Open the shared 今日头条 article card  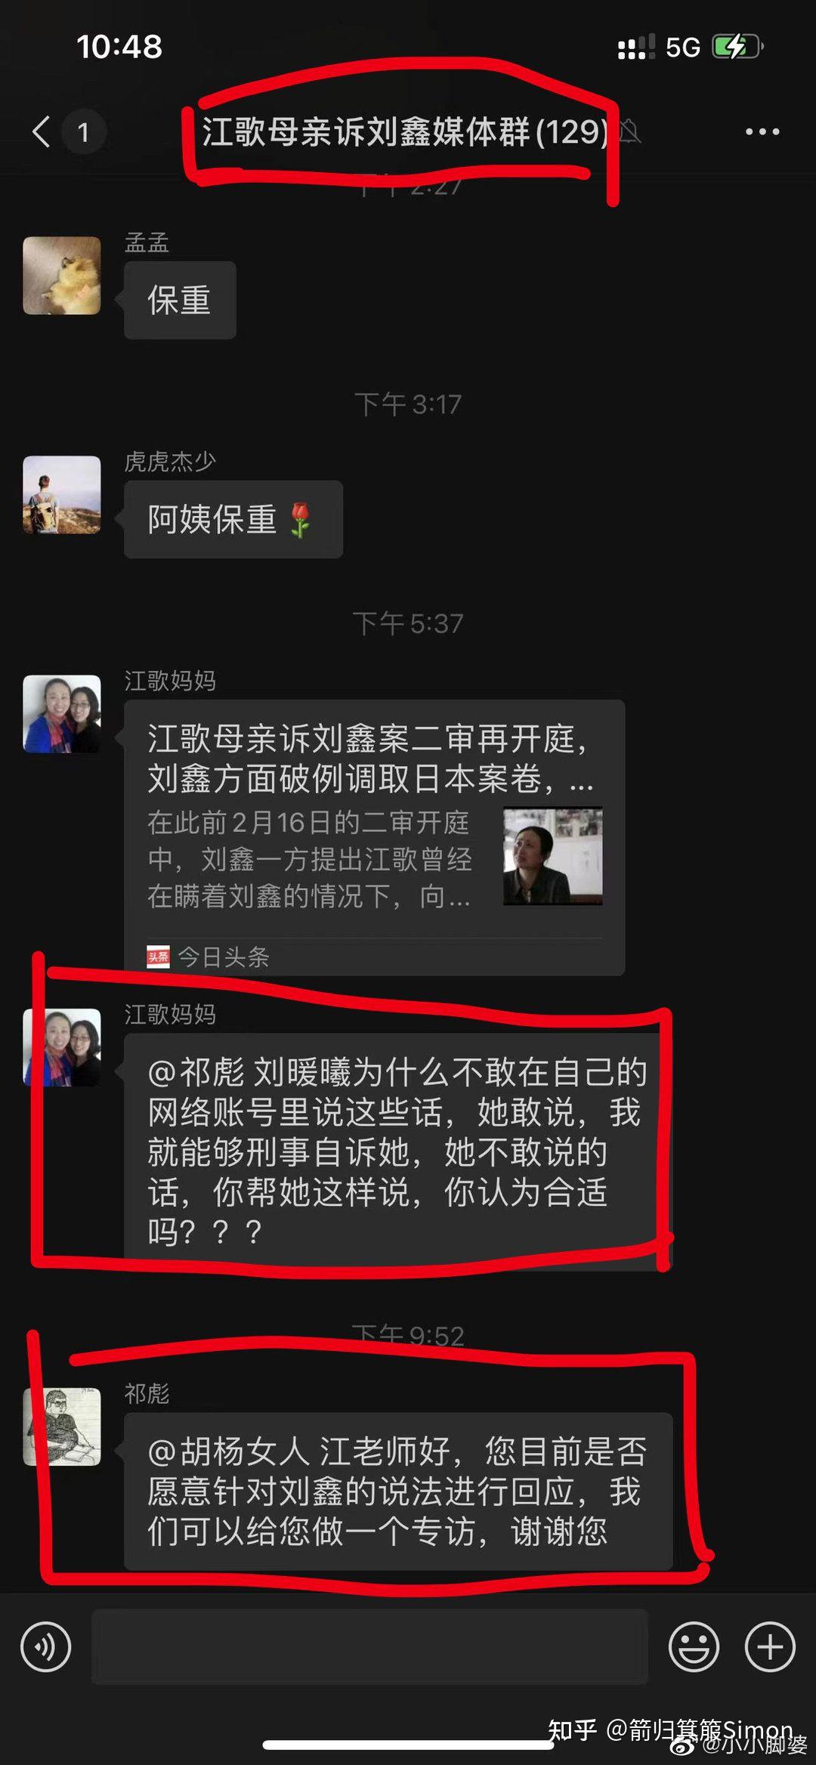(374, 837)
